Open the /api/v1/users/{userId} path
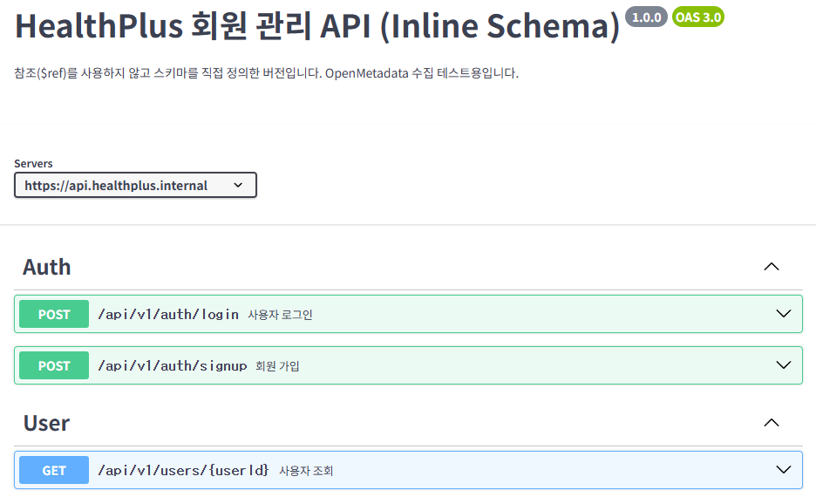 183,470
